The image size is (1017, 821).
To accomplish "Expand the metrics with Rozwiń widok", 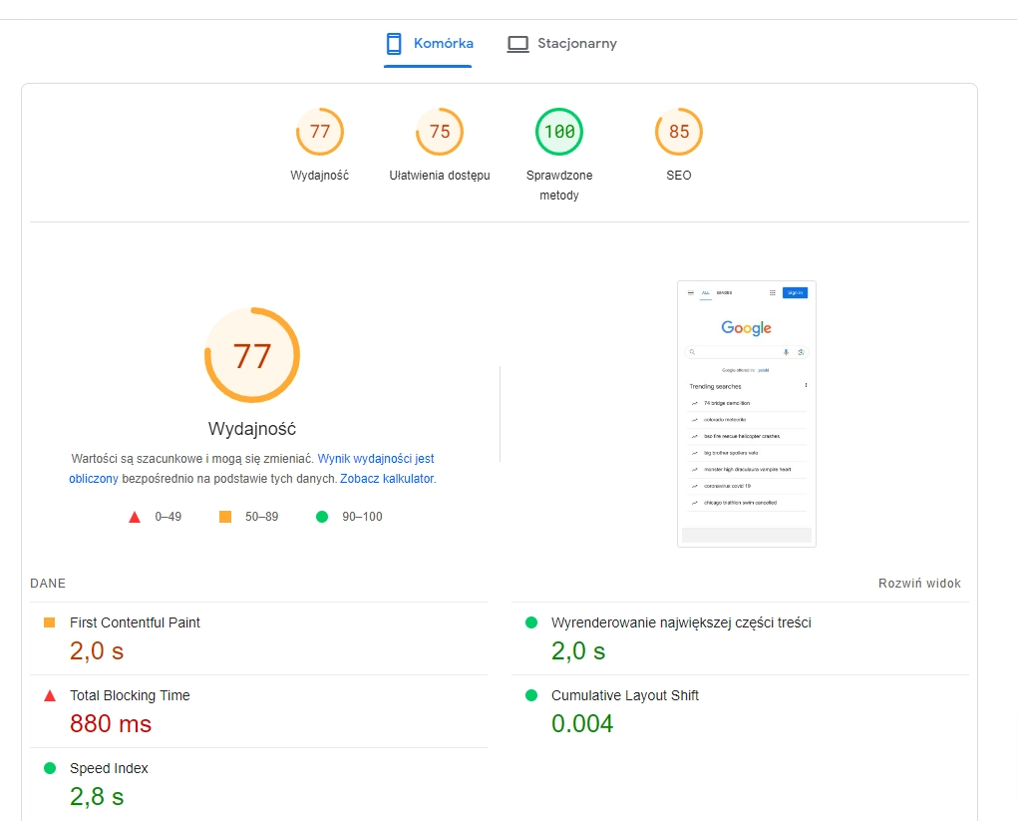I will coord(919,583).
